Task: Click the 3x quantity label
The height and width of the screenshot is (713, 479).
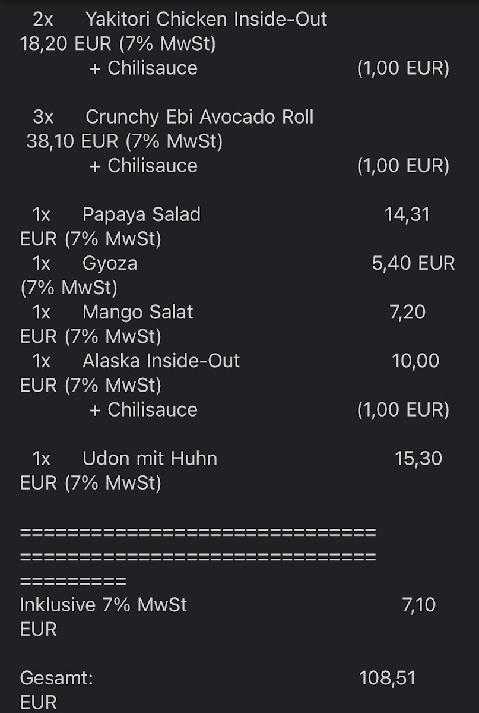Action: [43, 117]
